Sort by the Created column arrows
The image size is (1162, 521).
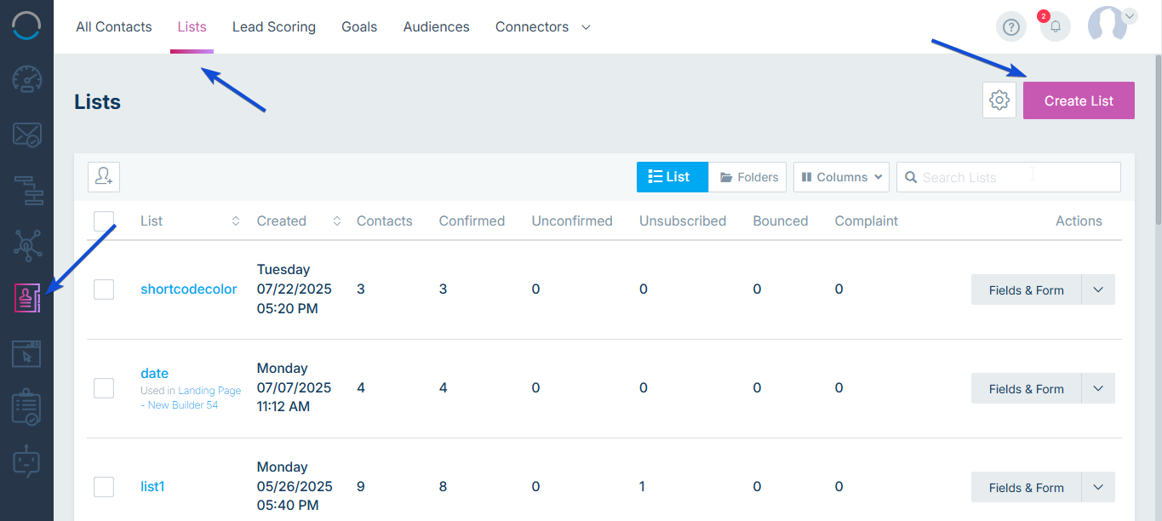[x=337, y=220]
